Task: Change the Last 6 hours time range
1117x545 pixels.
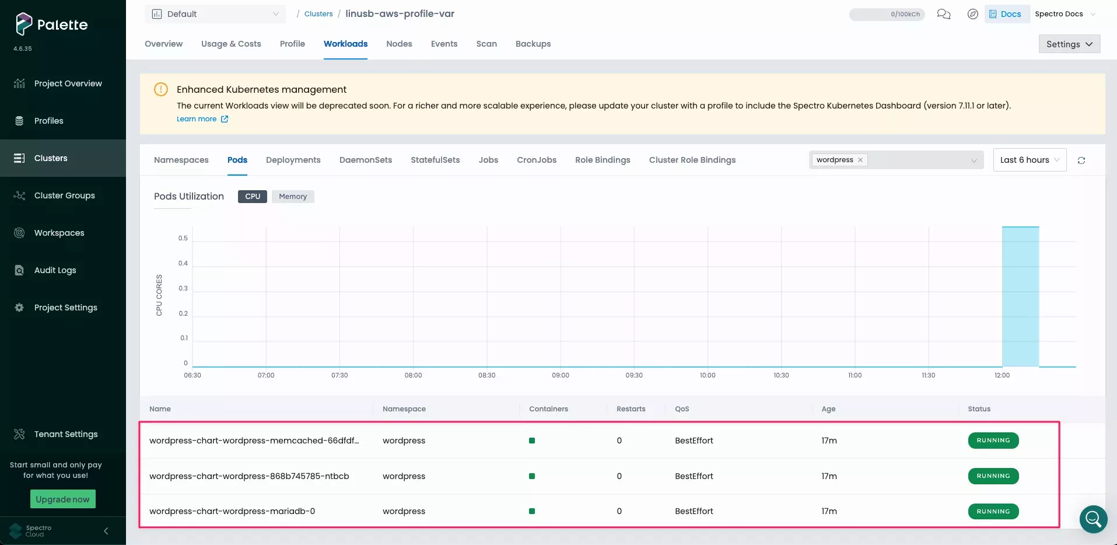Action: coord(1029,159)
